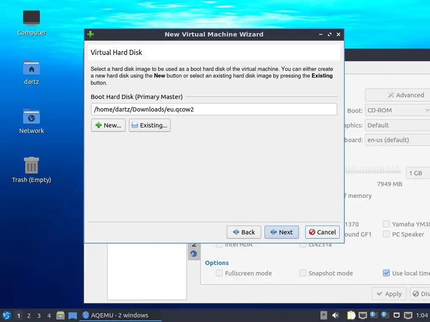Viewport: 430px width, 322px height.
Task: Click the Options section heading
Action: click(217, 262)
